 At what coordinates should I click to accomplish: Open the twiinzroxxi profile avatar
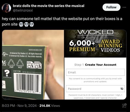[6, 8]
